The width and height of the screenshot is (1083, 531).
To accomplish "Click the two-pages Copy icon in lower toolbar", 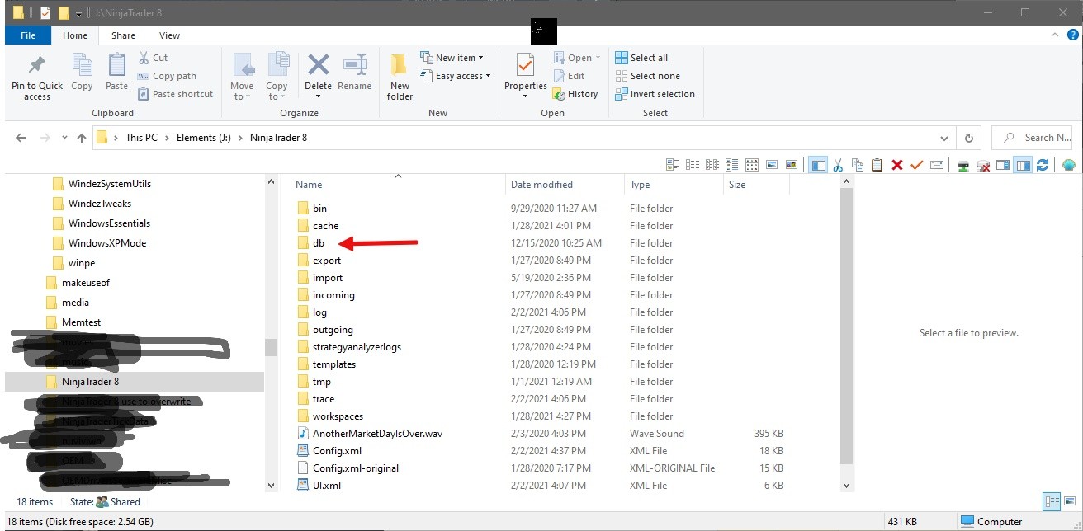I will [x=858, y=165].
